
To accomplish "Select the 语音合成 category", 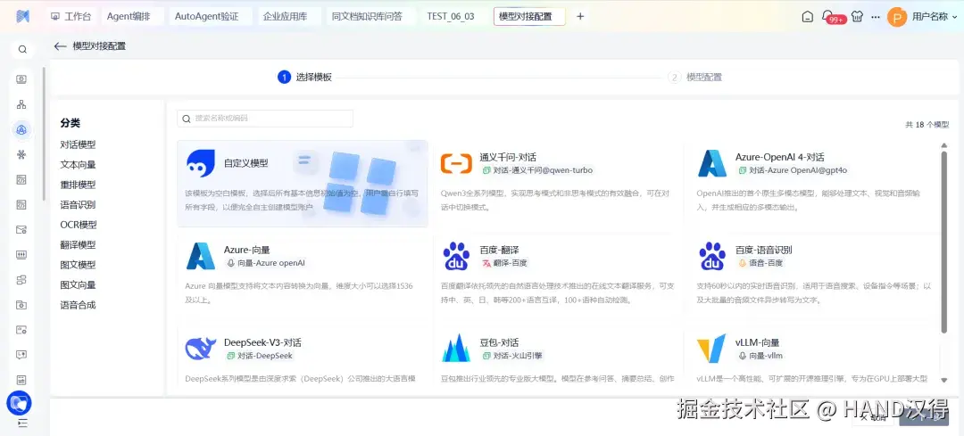I will coord(78,305).
